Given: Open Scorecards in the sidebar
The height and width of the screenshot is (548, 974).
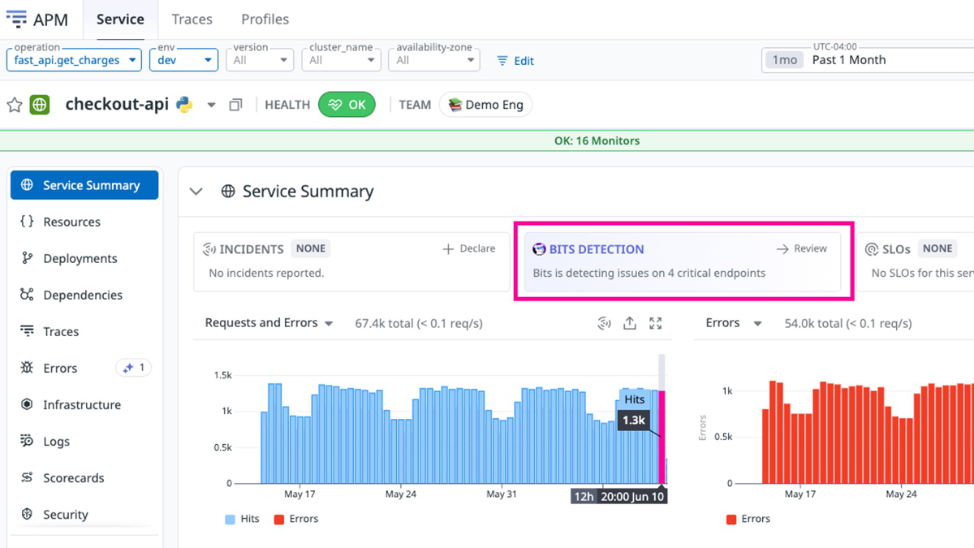Looking at the screenshot, I should tap(84, 477).
